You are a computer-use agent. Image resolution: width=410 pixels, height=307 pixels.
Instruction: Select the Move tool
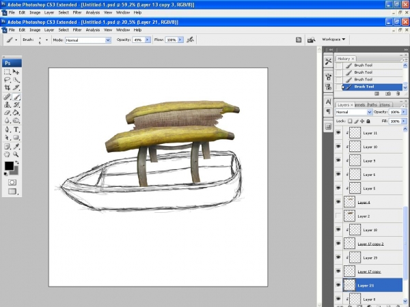click(16, 72)
